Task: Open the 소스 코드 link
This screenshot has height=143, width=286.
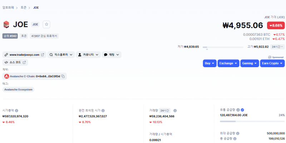Action: tap(15, 62)
